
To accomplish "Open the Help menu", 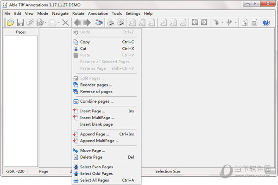I will 148,13.
